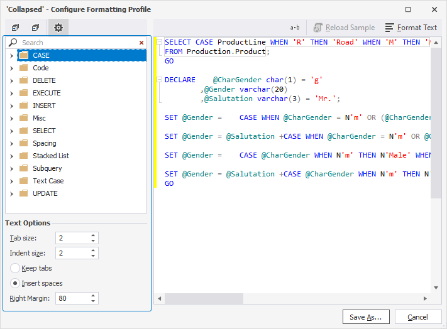
Task: Click the magnifier search icon
Action: (13, 43)
